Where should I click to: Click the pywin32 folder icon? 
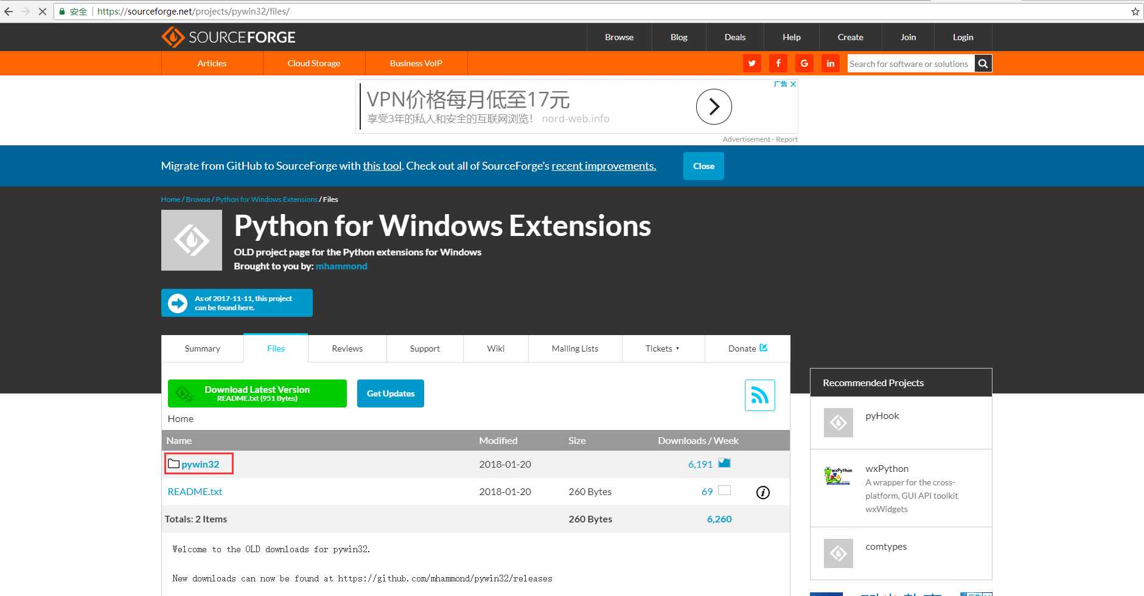click(x=173, y=463)
